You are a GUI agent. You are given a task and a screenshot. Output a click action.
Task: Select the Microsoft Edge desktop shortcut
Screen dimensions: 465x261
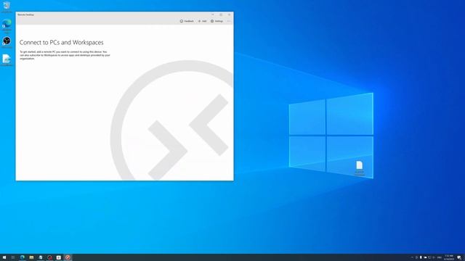point(7,26)
